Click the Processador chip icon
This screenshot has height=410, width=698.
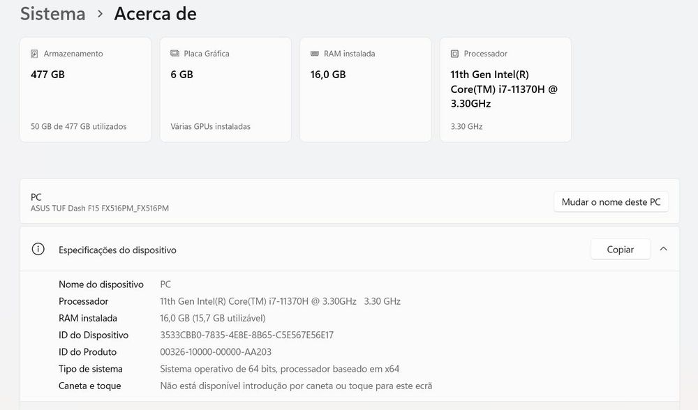[454, 54]
